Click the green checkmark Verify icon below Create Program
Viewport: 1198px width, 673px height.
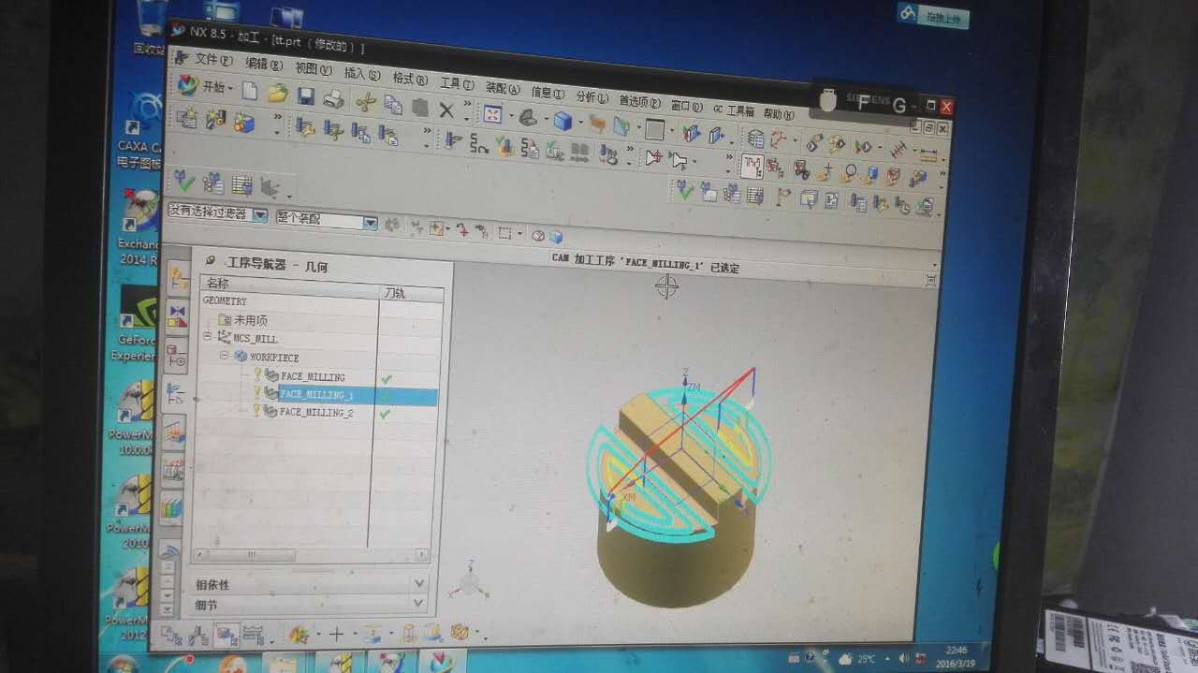click(x=185, y=181)
